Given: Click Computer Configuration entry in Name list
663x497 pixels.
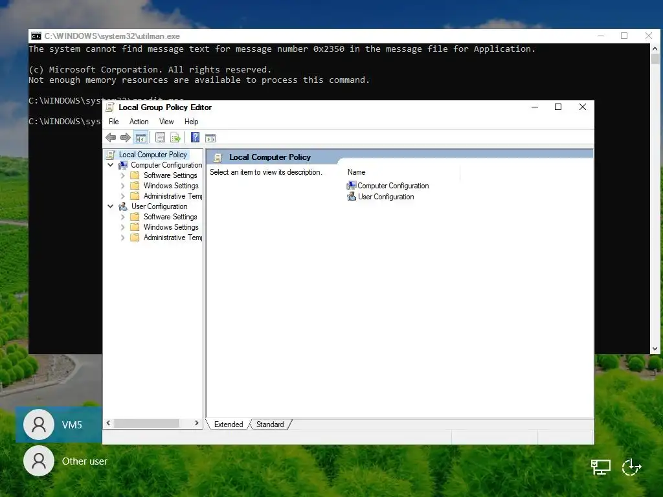Looking at the screenshot, I should click(x=393, y=186).
